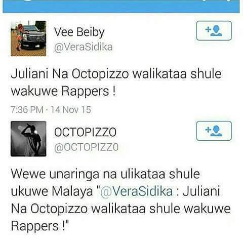Follow Vee Beiby with the add-user icon
The image size is (243, 243).
214,30
